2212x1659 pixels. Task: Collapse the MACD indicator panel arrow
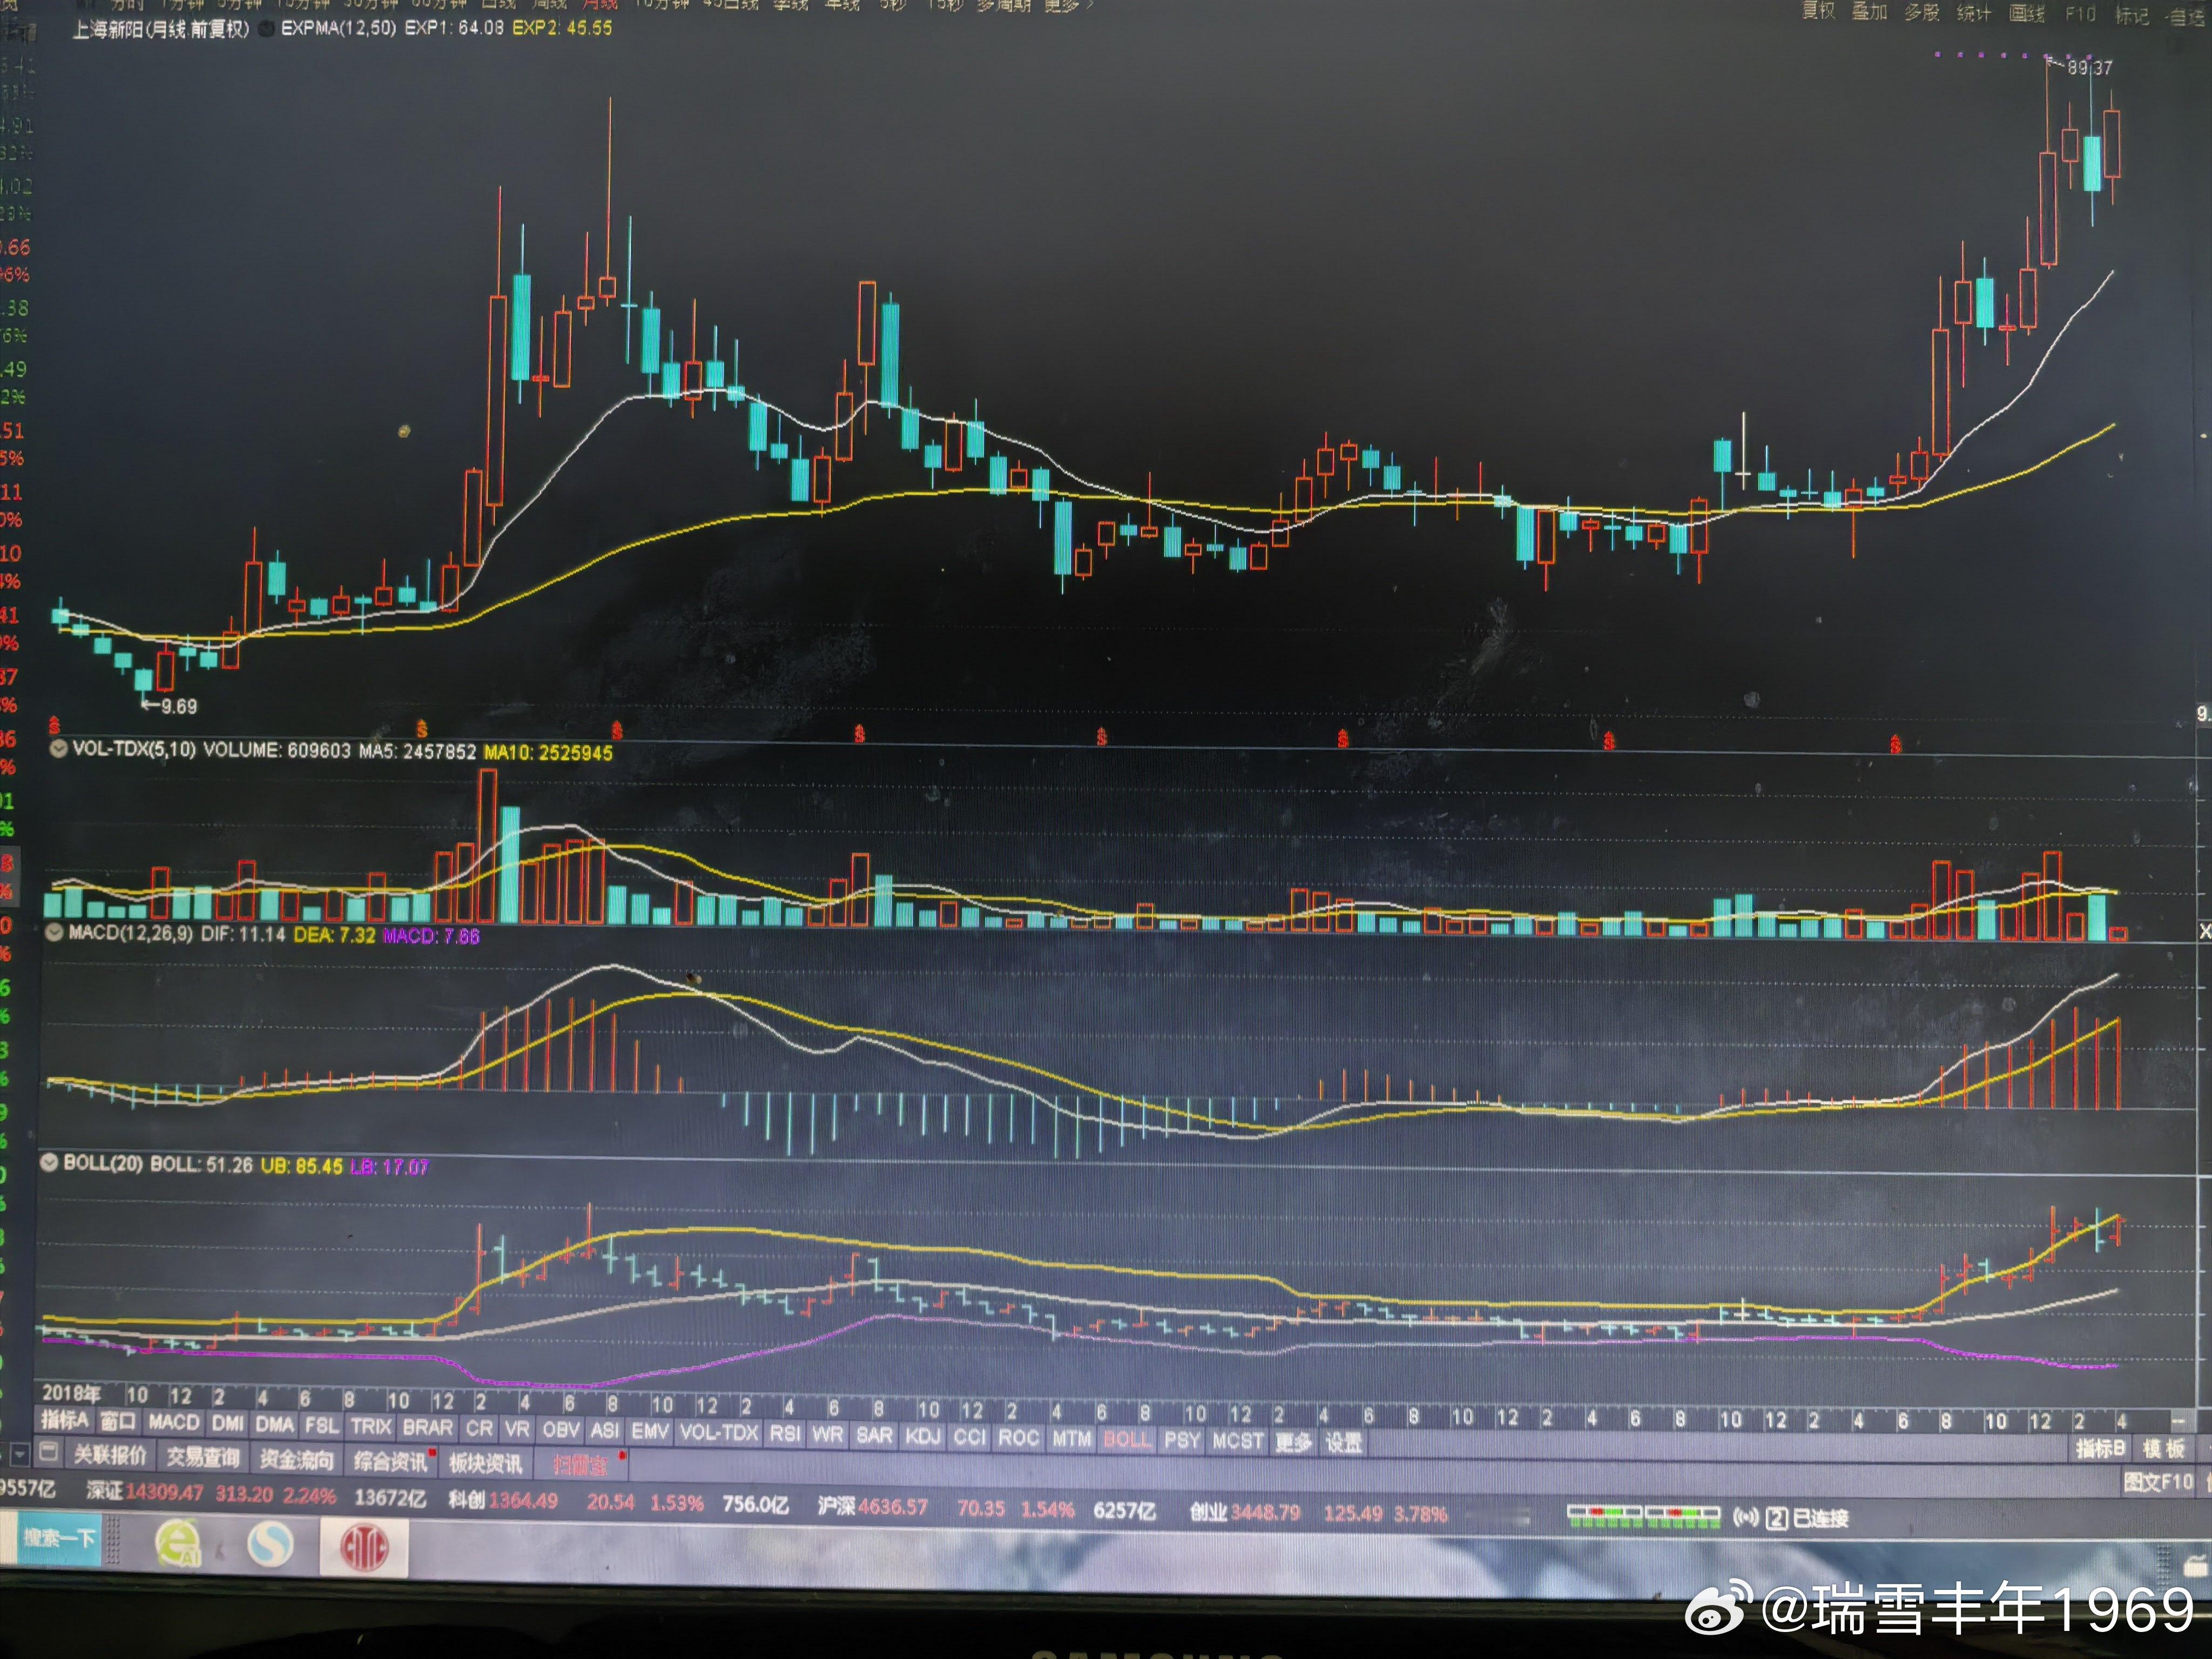coord(55,933)
